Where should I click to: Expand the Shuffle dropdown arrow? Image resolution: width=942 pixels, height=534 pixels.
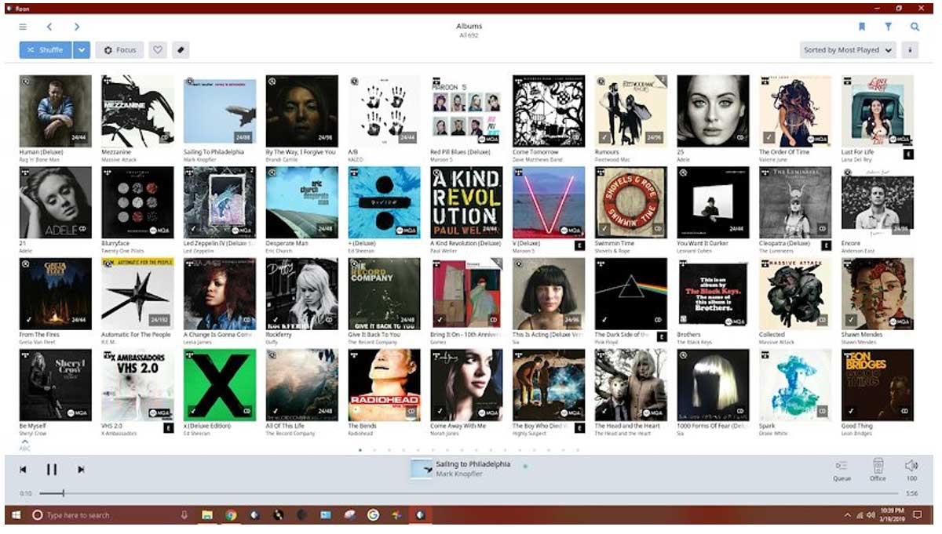coord(82,49)
